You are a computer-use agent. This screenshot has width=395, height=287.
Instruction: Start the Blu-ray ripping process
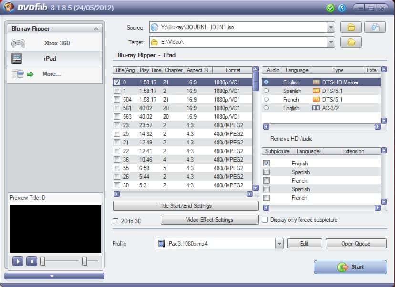351,267
